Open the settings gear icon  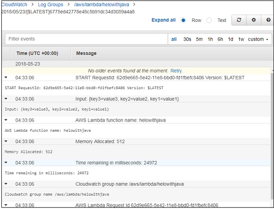tap(254, 21)
